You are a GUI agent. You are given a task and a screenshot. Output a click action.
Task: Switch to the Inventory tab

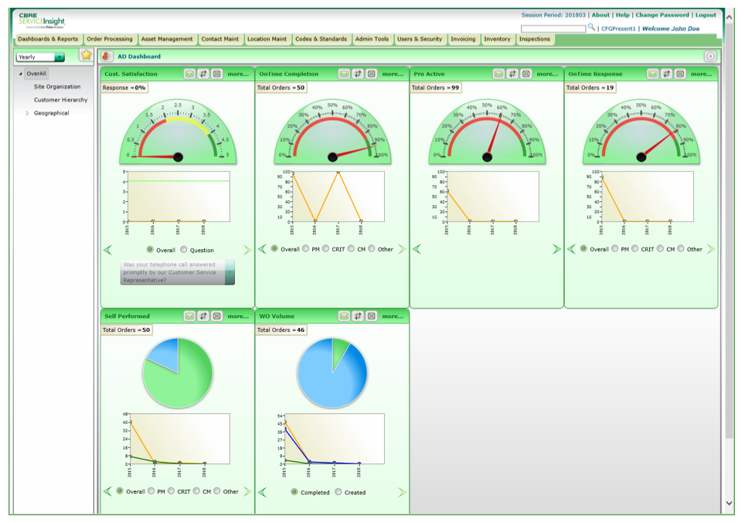[498, 39]
